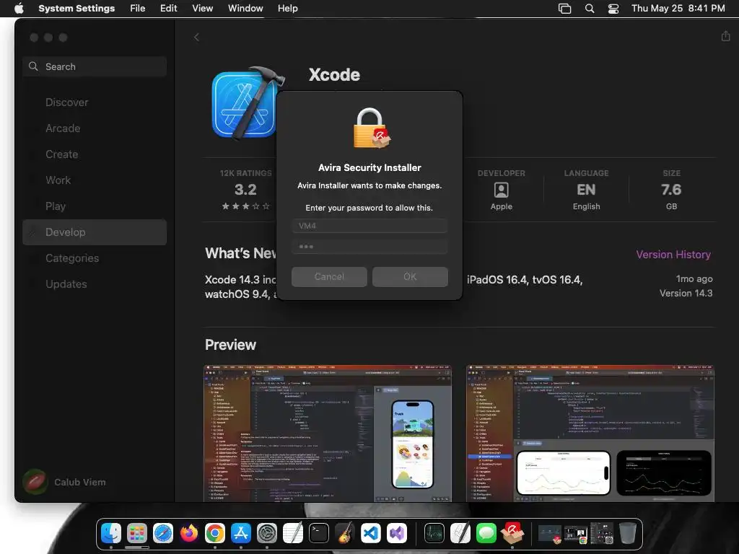Click the Apple developer person icon
Image resolution: width=739 pixels, height=554 pixels.
click(x=501, y=190)
